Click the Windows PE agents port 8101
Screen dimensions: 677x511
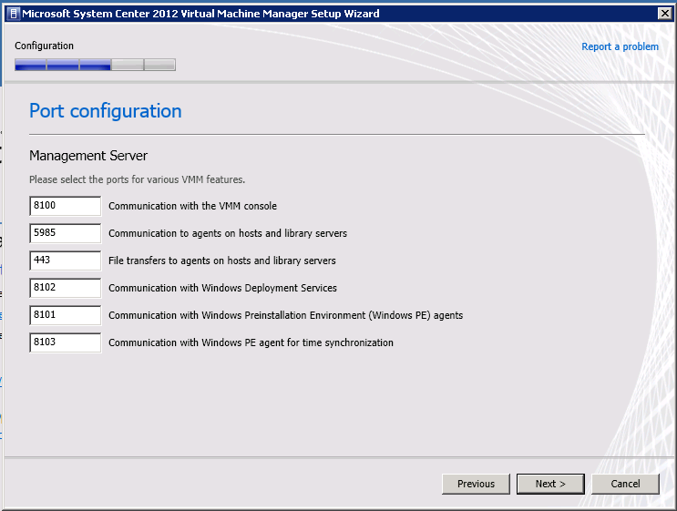tap(66, 315)
